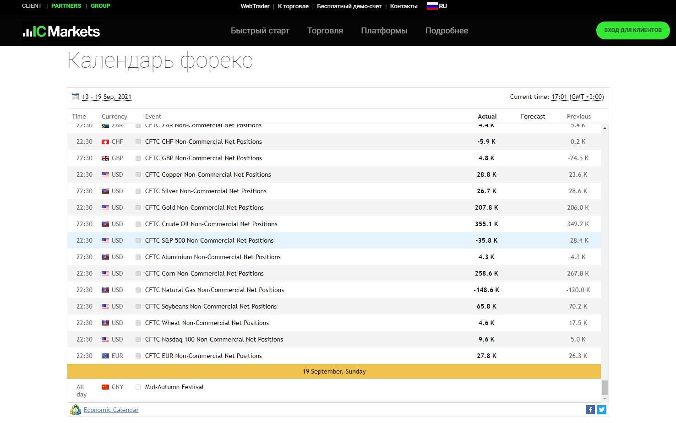Click US flag in Nasdaq 100 row
This screenshot has width=676, height=423.
(105, 340)
